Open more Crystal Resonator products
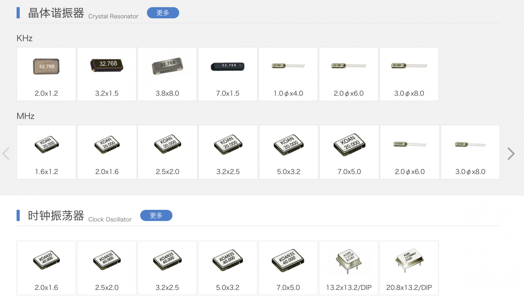Viewport: 524px width, 302px height. (162, 13)
